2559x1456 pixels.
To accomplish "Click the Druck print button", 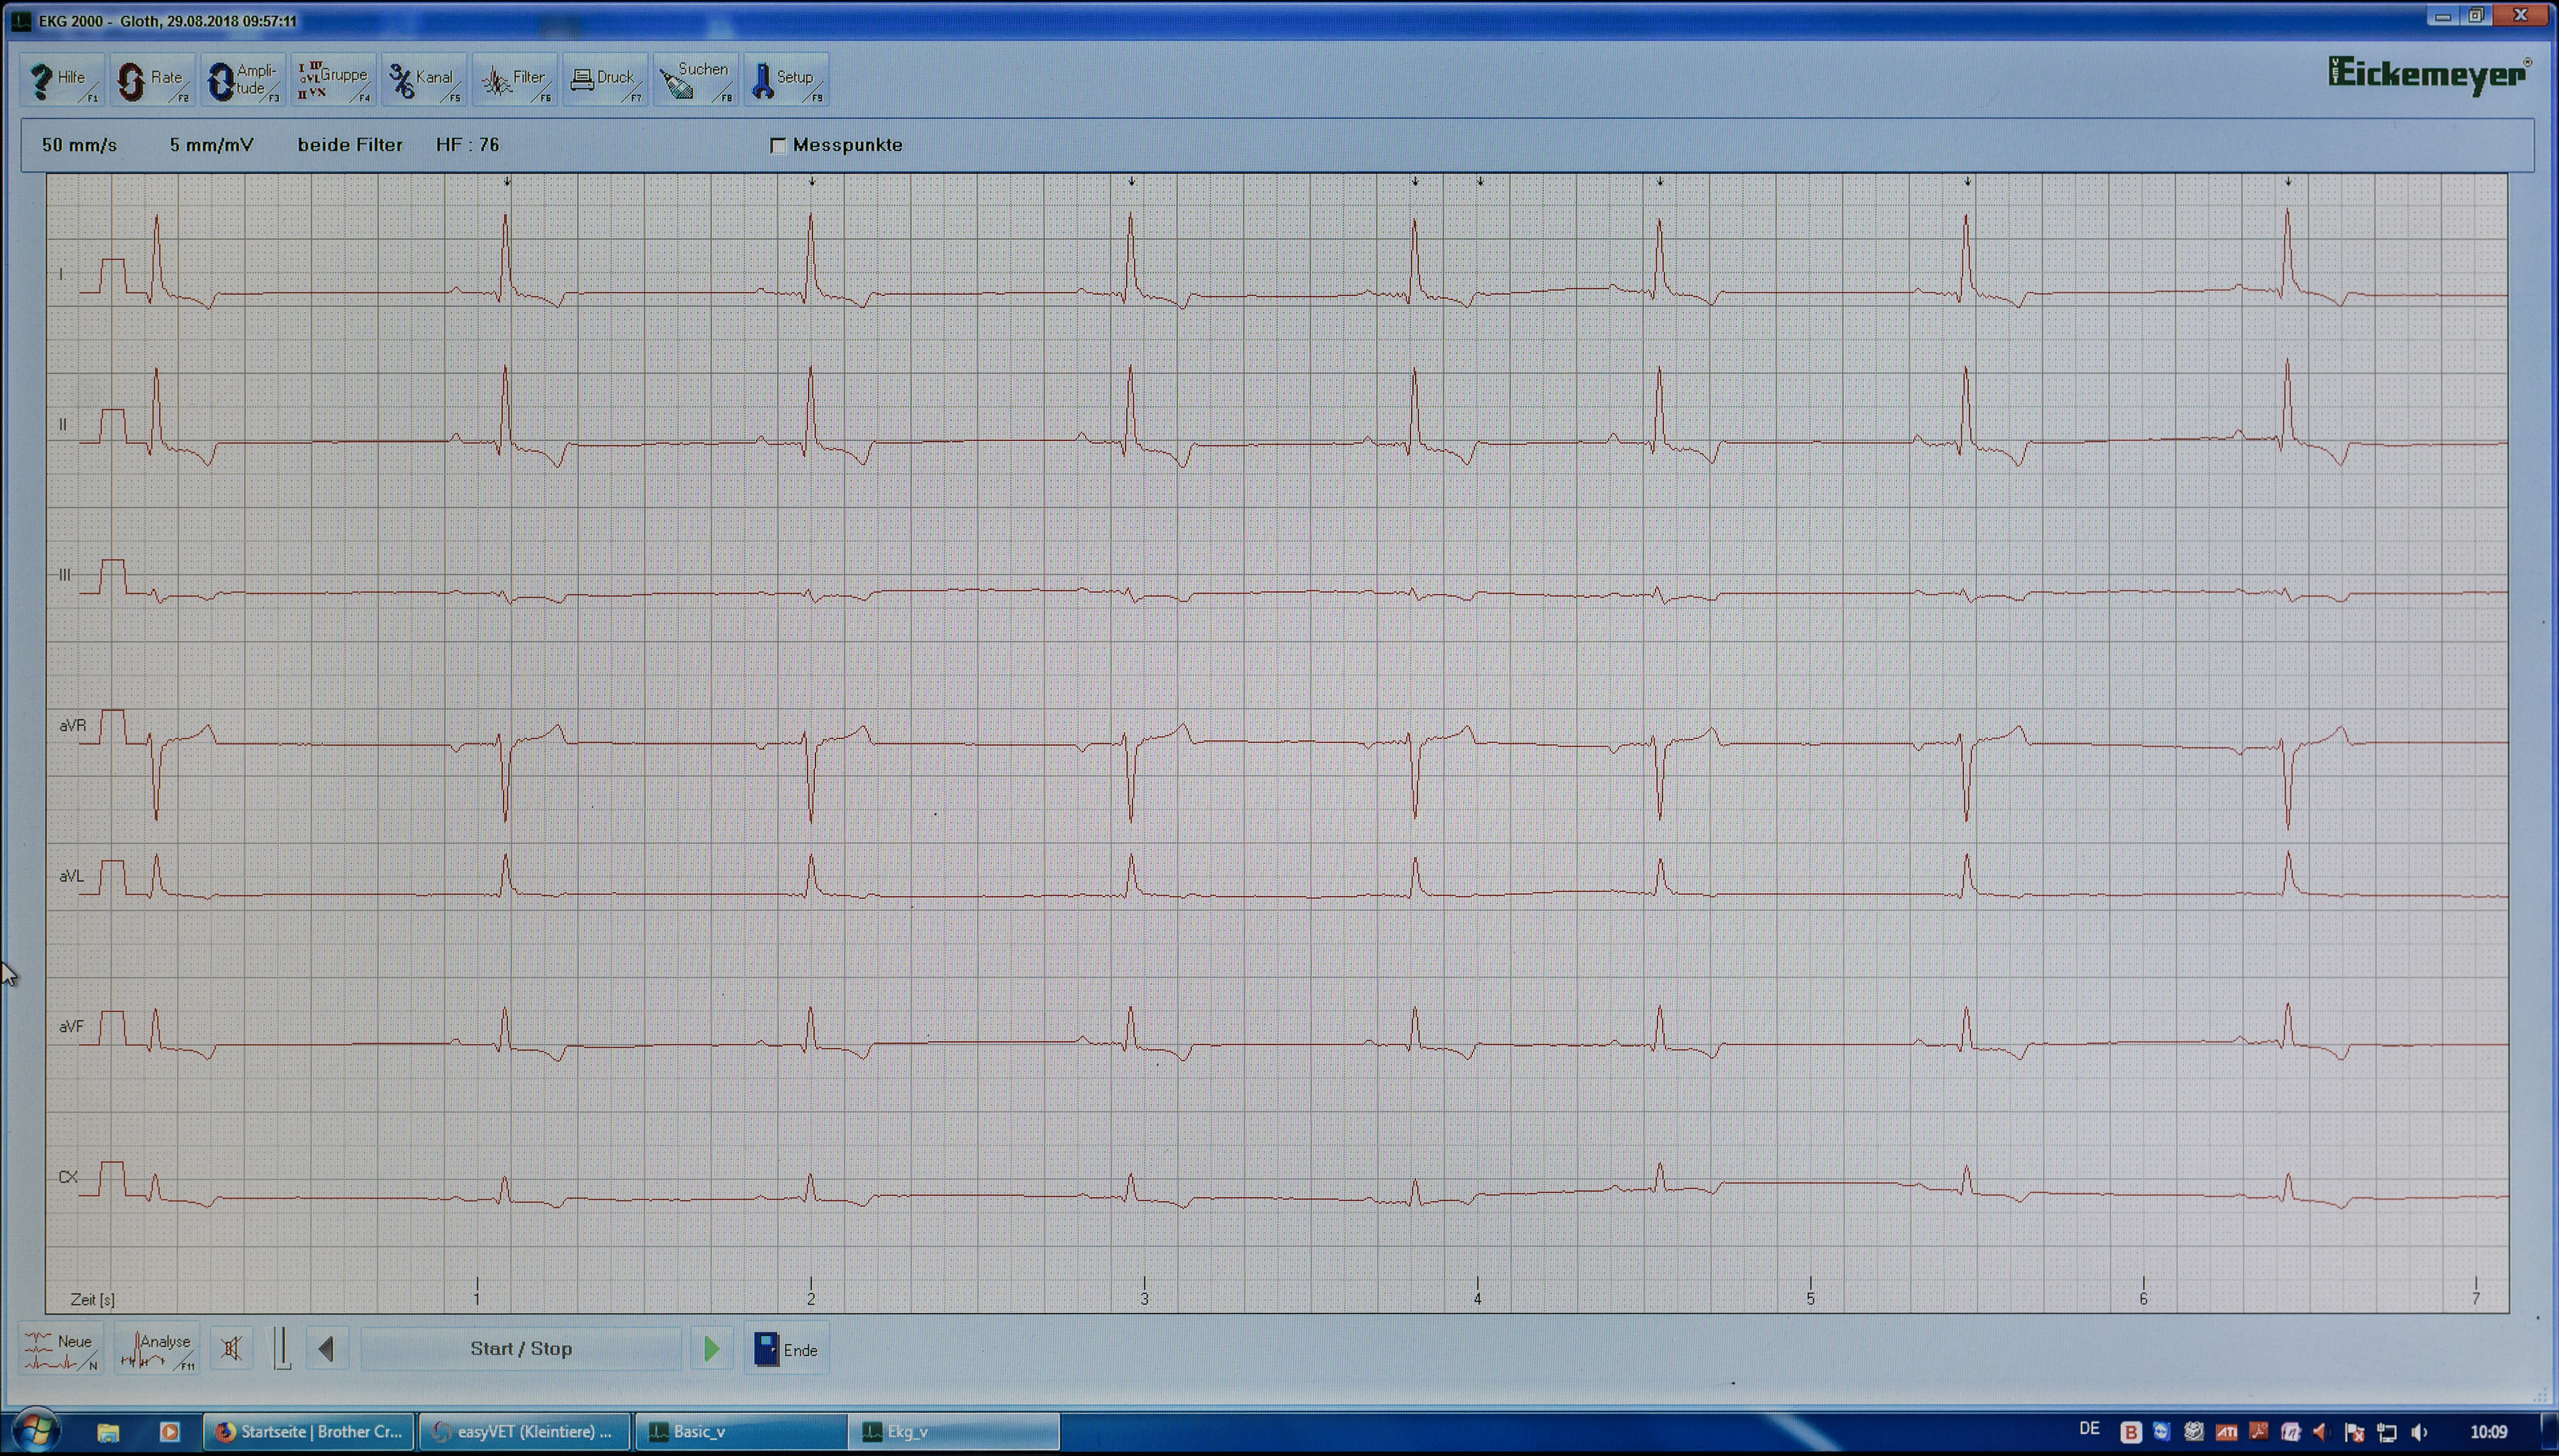I will (605, 80).
